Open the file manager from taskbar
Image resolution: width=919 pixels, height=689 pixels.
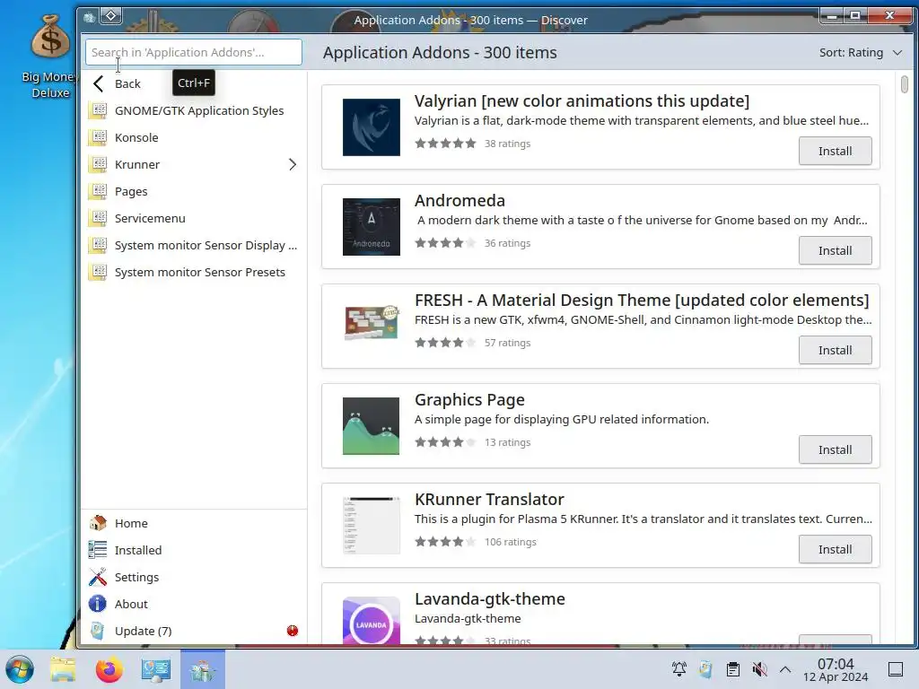coord(63,669)
